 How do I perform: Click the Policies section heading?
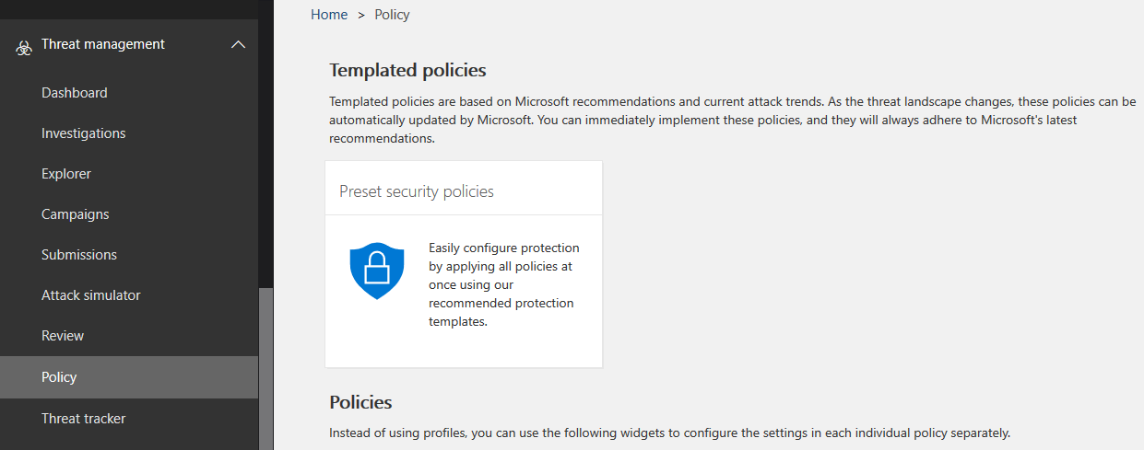360,402
